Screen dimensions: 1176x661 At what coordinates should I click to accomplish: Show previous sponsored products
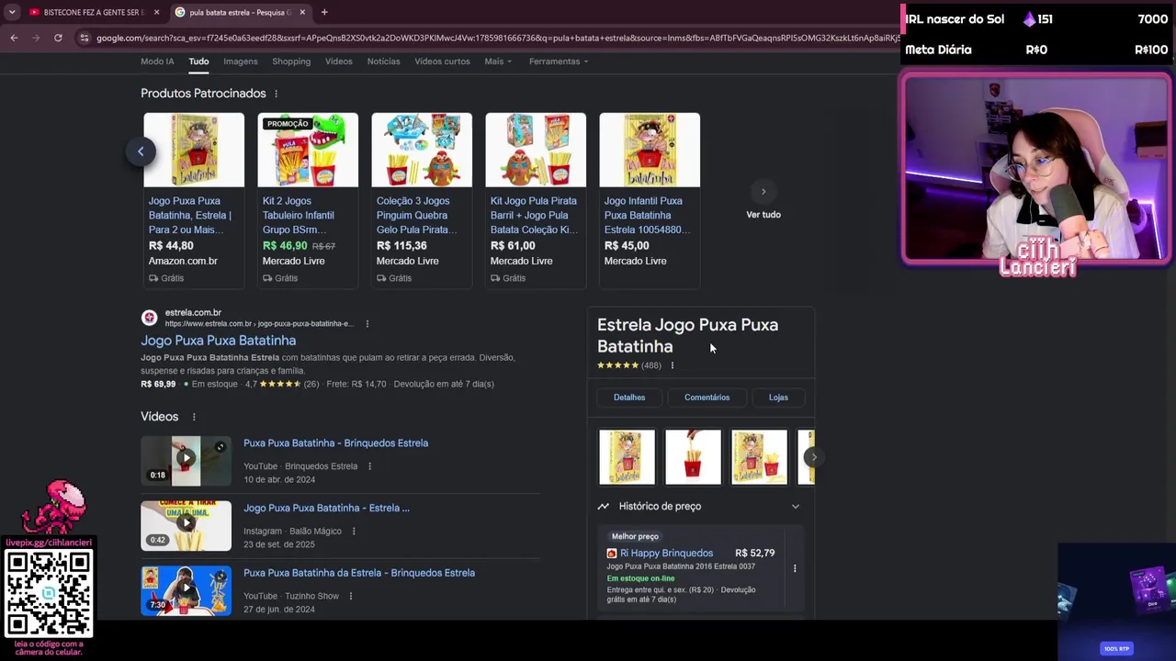coord(141,151)
